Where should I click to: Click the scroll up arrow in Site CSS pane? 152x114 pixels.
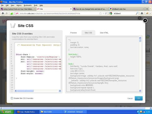tap(140, 38)
